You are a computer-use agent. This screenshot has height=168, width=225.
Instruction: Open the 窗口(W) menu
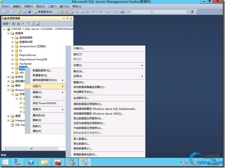coord(64,7)
